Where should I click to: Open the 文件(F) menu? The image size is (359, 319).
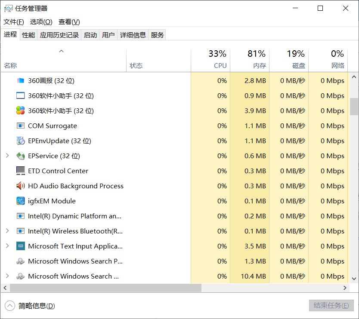pyautogui.click(x=13, y=22)
